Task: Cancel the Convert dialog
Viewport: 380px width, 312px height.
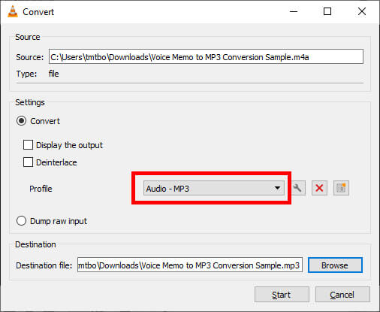Action: 342,295
